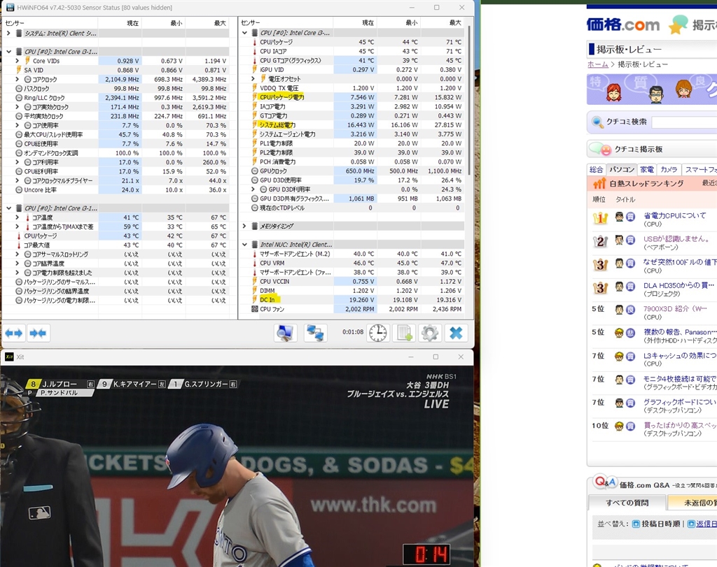Click the NHK baseball video in the Xit window

(x=237, y=466)
